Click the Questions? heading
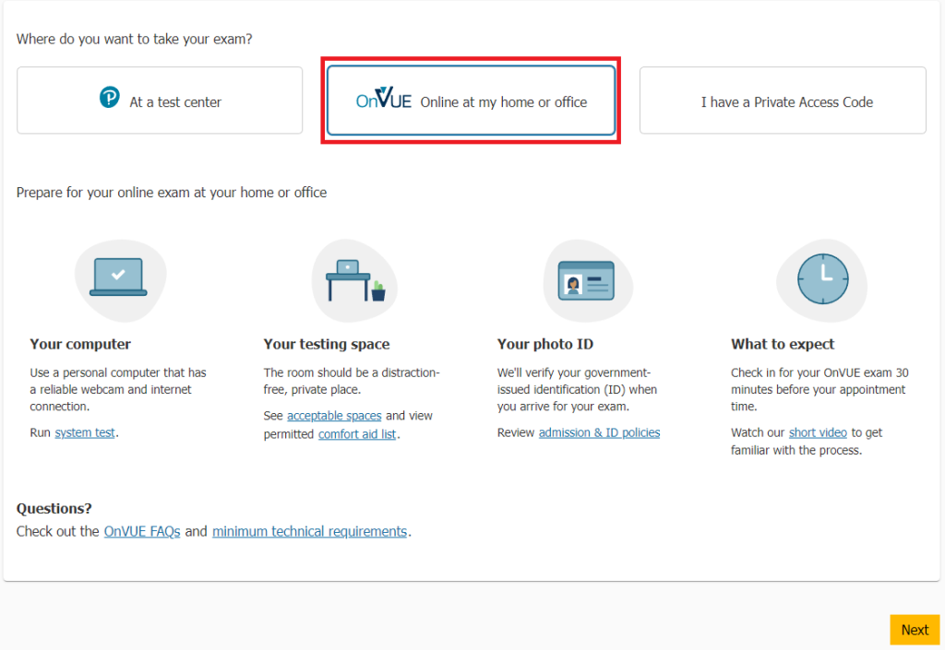Image resolution: width=945 pixels, height=650 pixels. tap(54, 509)
